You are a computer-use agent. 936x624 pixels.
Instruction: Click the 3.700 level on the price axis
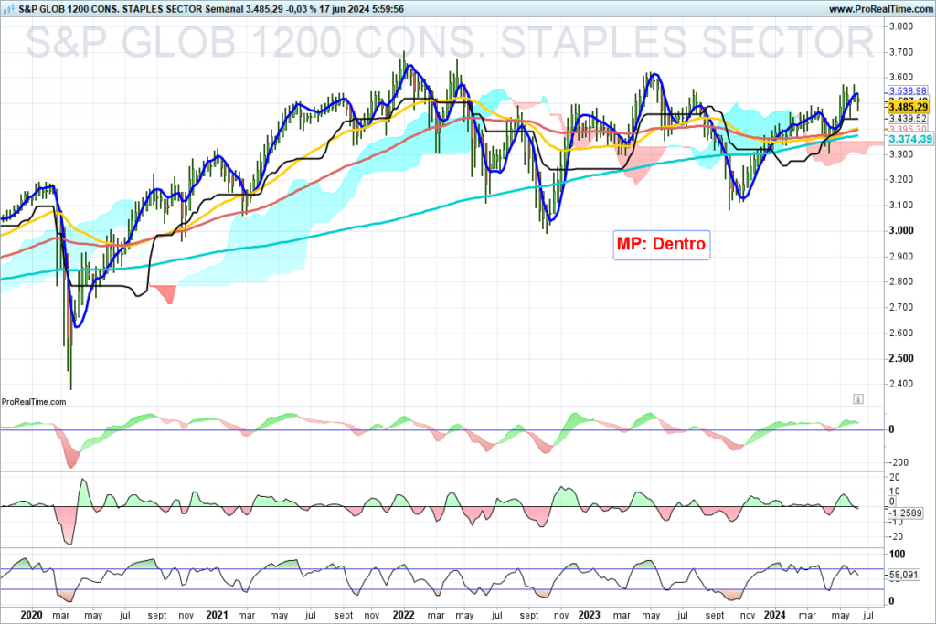click(x=900, y=52)
